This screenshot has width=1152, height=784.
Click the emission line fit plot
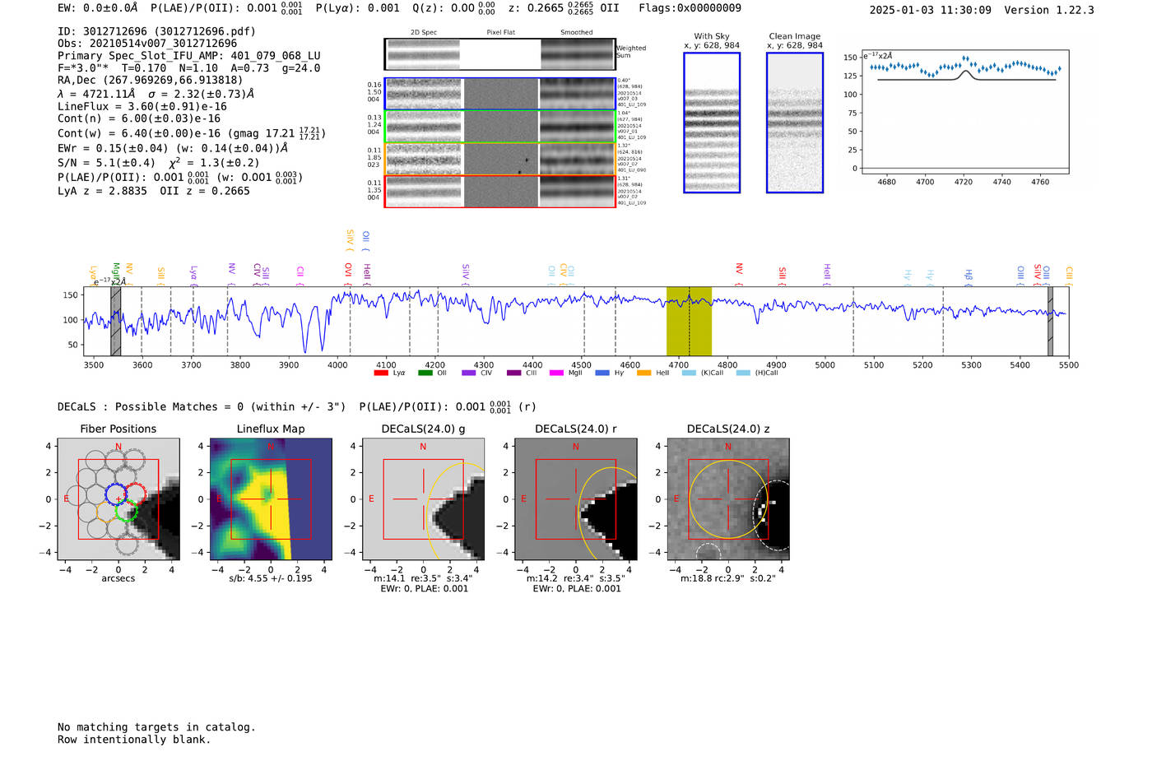click(x=965, y=112)
